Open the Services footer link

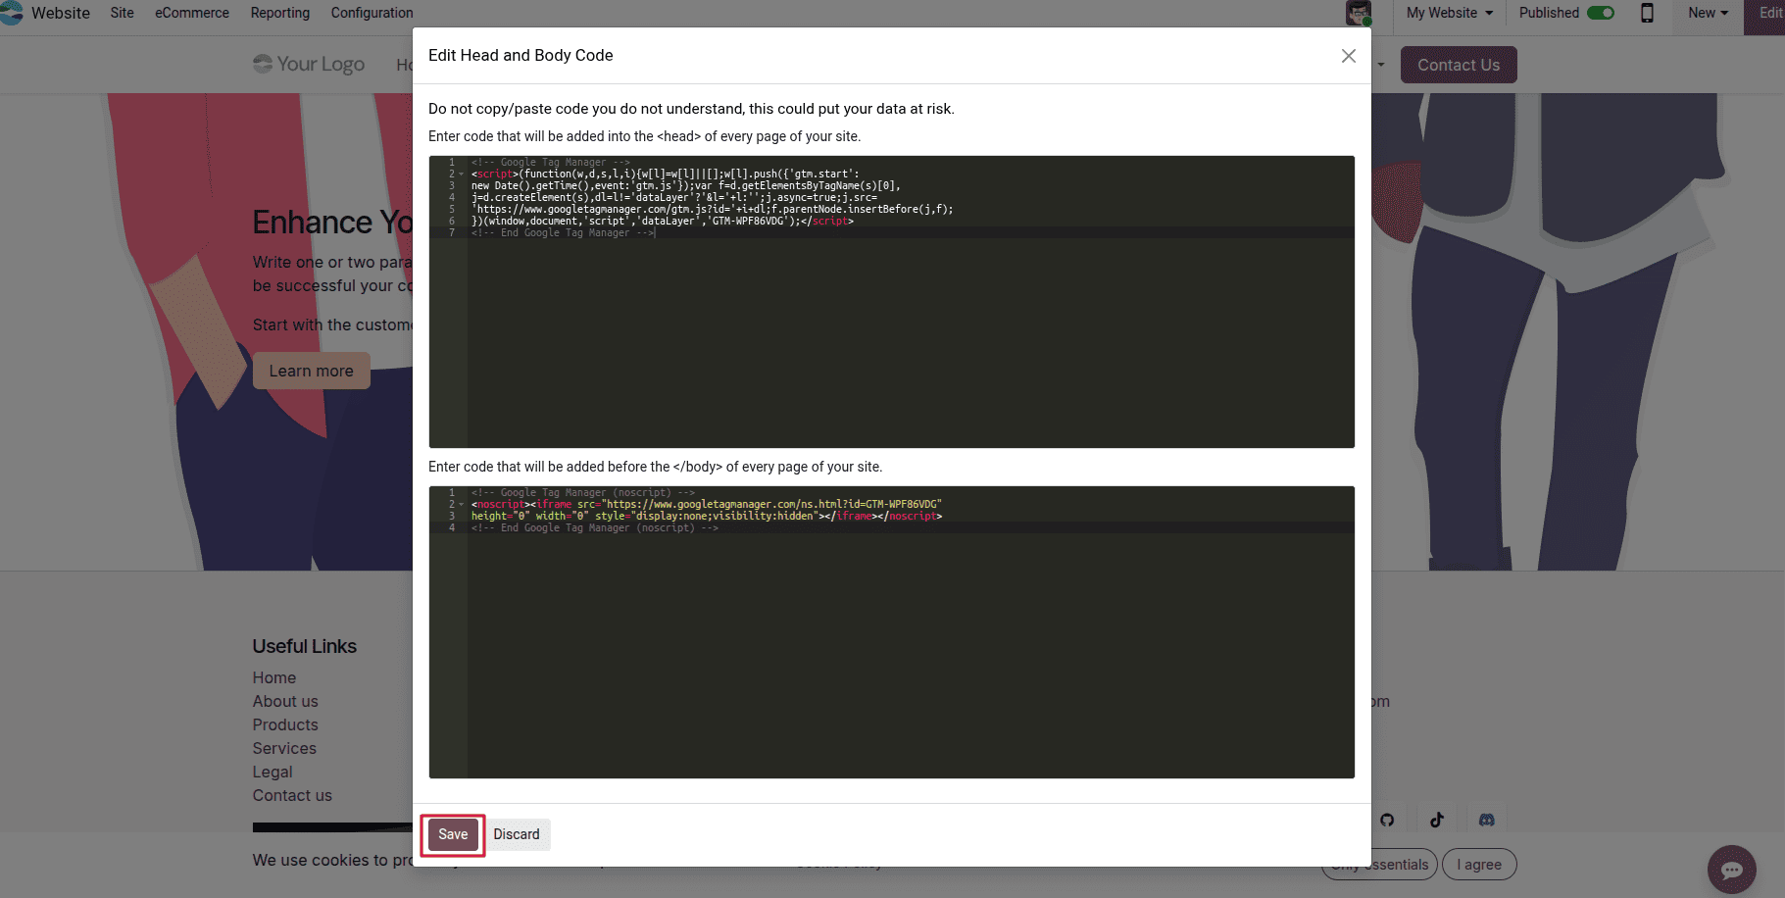(284, 748)
